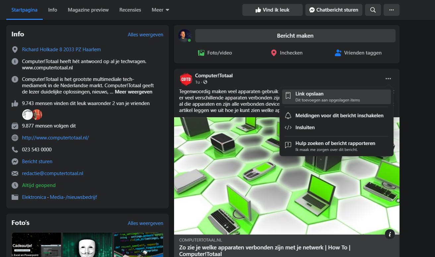Switch to the Startpagina tab
The height and width of the screenshot is (257, 435).
25,10
